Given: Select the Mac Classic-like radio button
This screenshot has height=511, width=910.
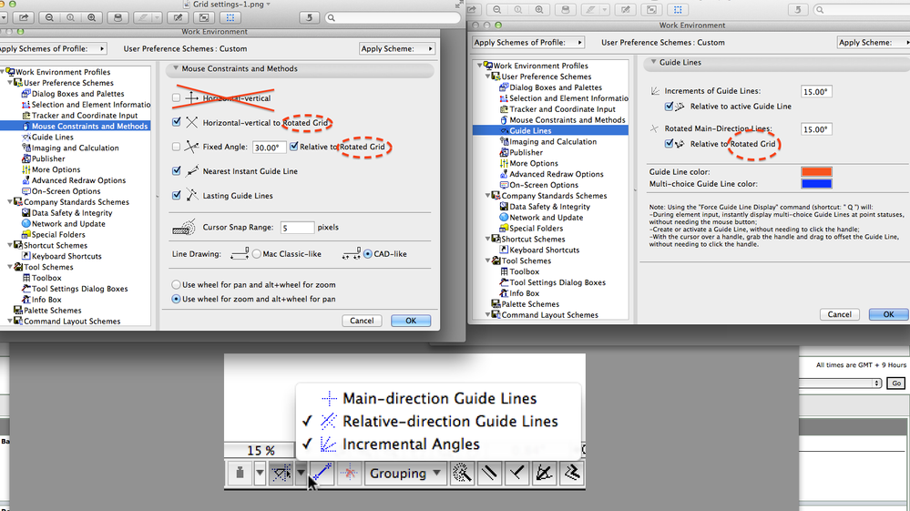Looking at the screenshot, I should tap(257, 254).
